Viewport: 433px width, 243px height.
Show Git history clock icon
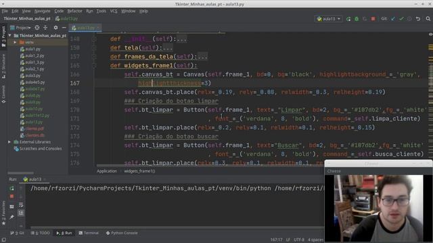coord(409,19)
